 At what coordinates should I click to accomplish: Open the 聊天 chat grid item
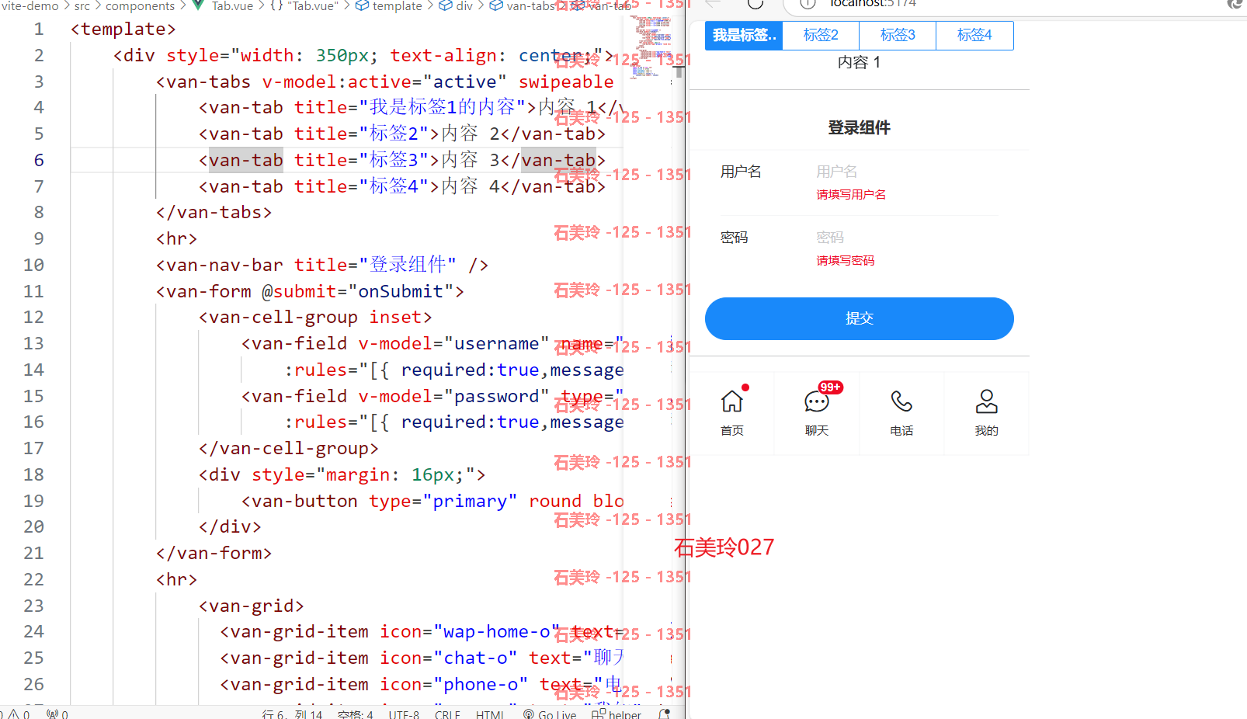pos(817,413)
